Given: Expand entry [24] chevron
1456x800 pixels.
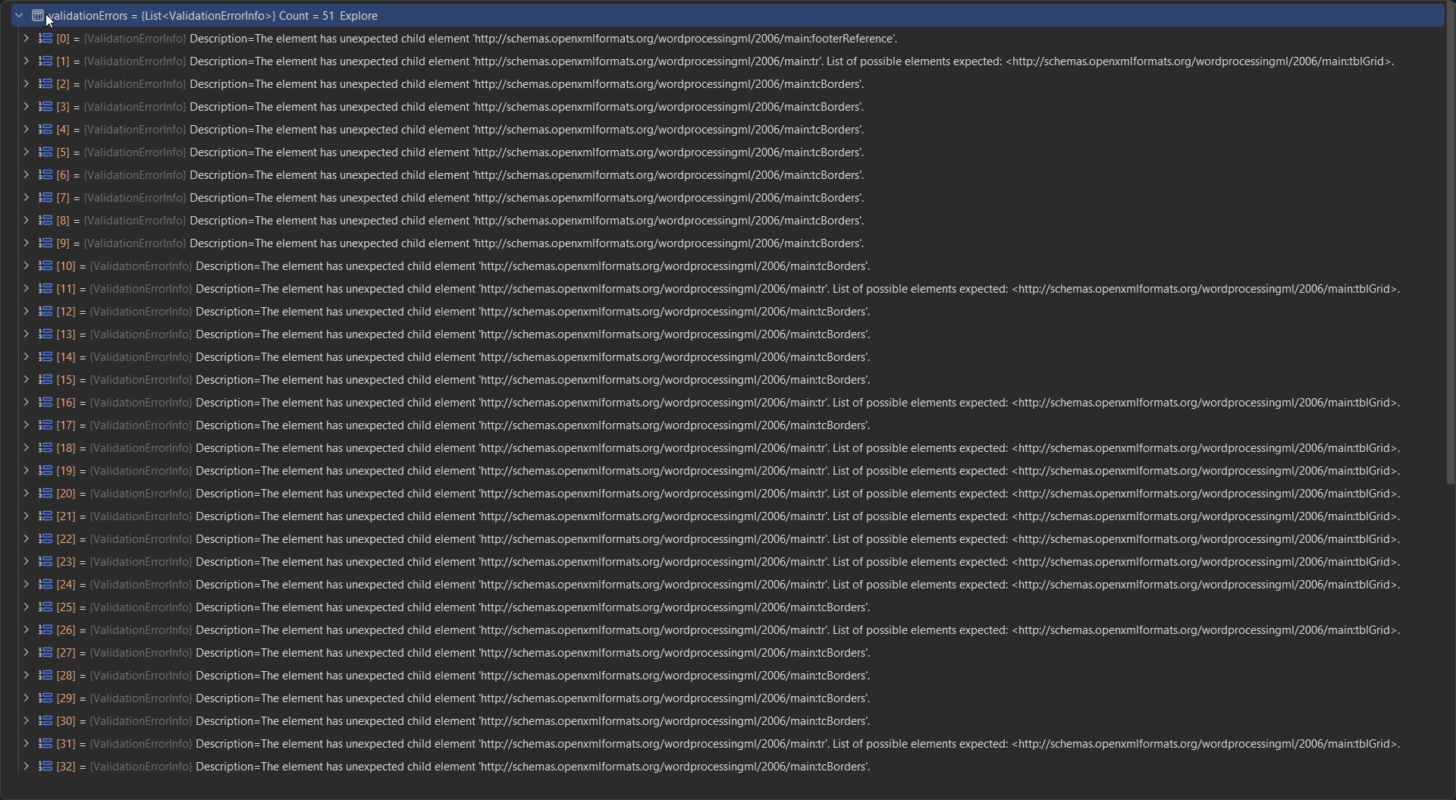Looking at the screenshot, I should [26, 584].
